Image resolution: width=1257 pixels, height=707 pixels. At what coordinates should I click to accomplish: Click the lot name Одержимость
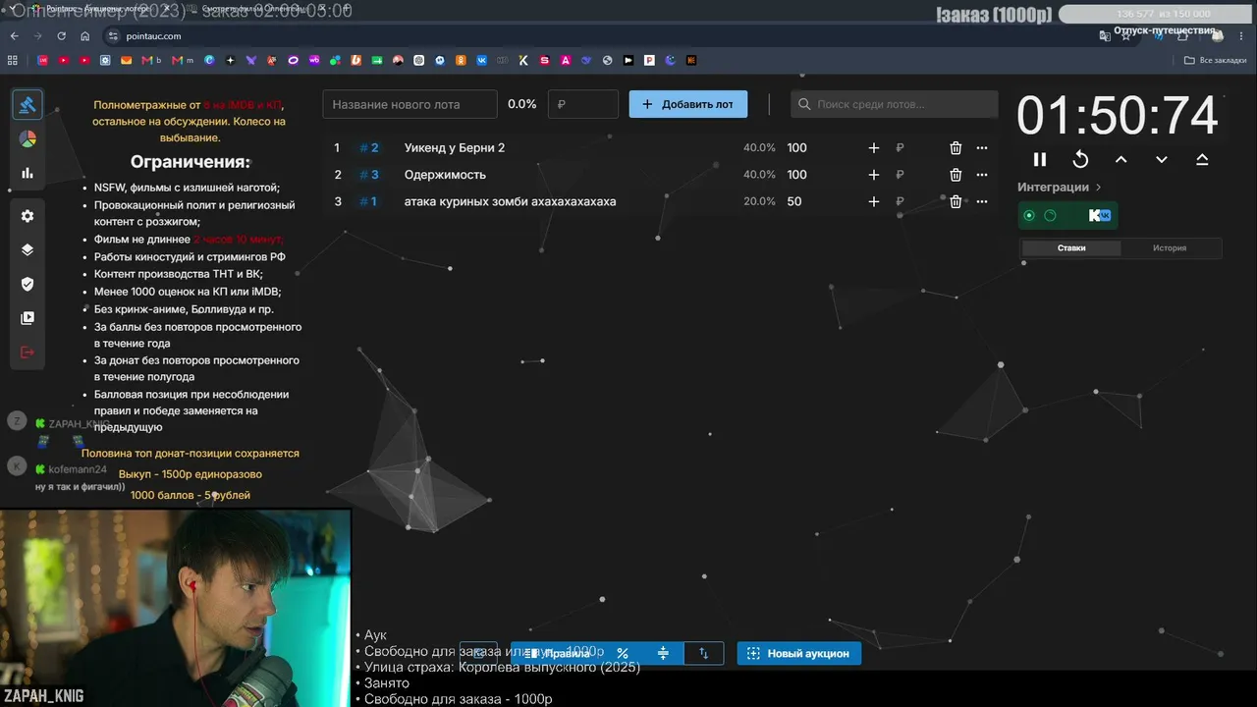click(445, 175)
